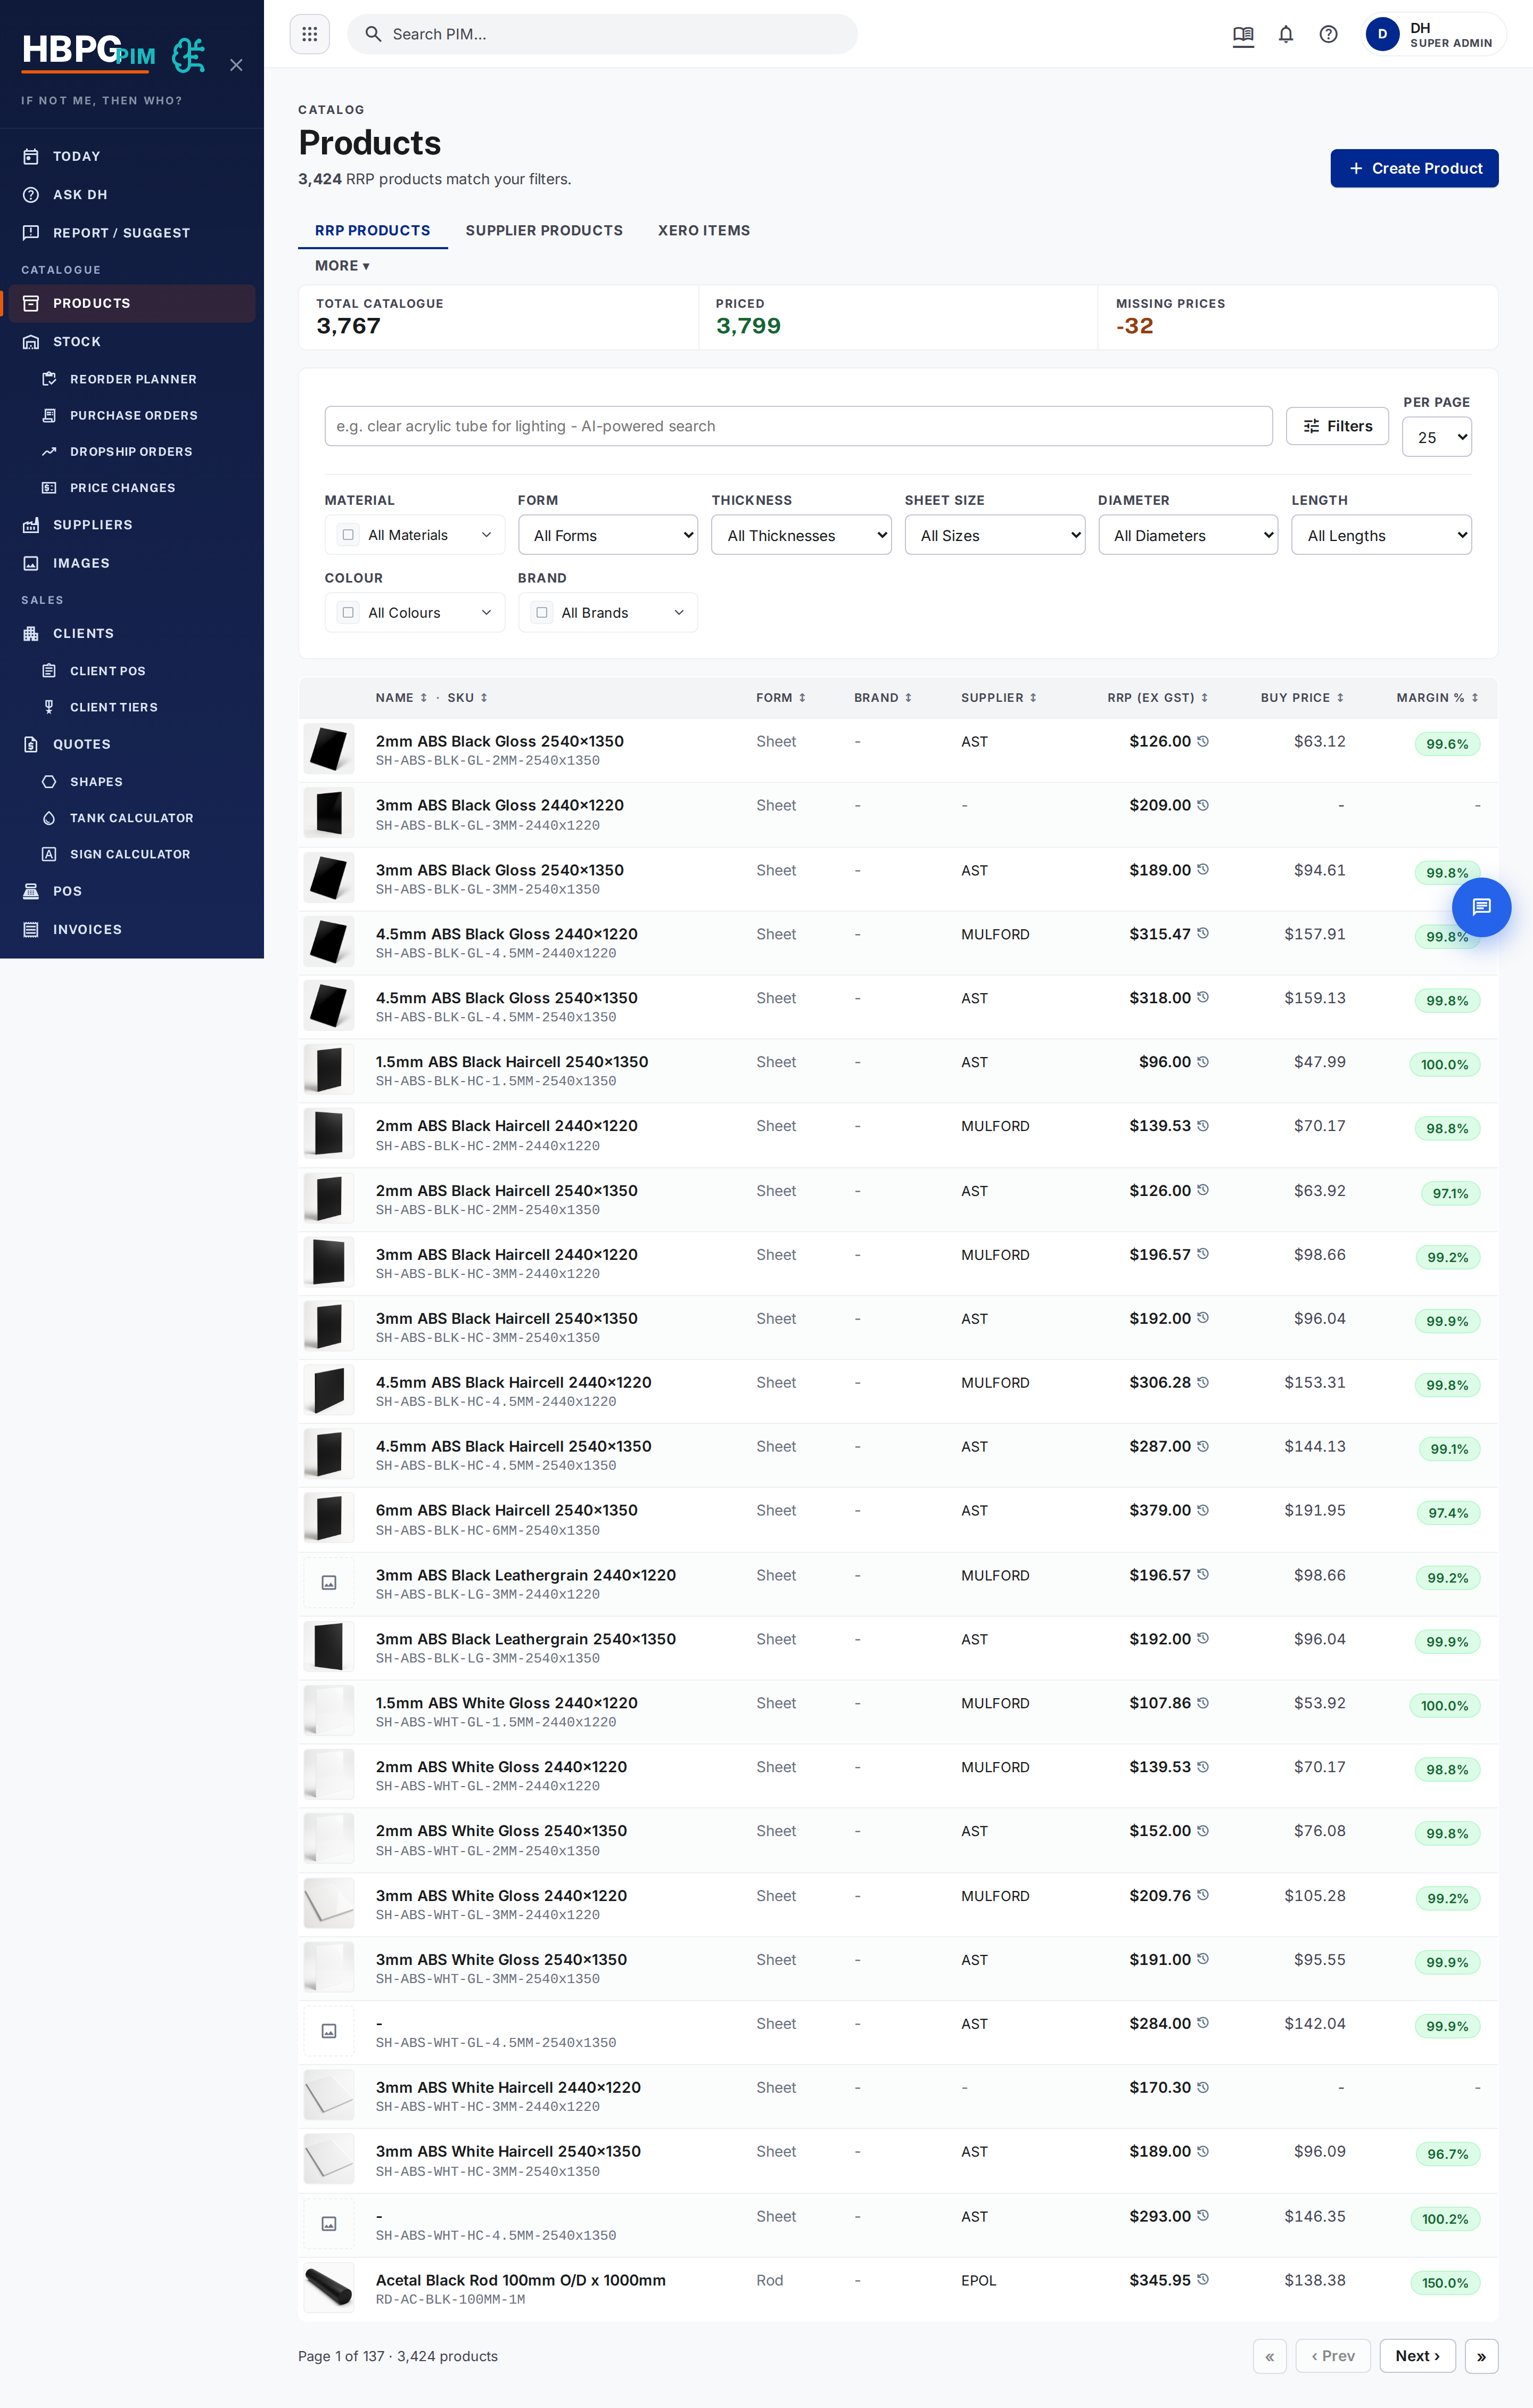Open Client Tiers
The width and height of the screenshot is (1533, 2408).
[132, 707]
